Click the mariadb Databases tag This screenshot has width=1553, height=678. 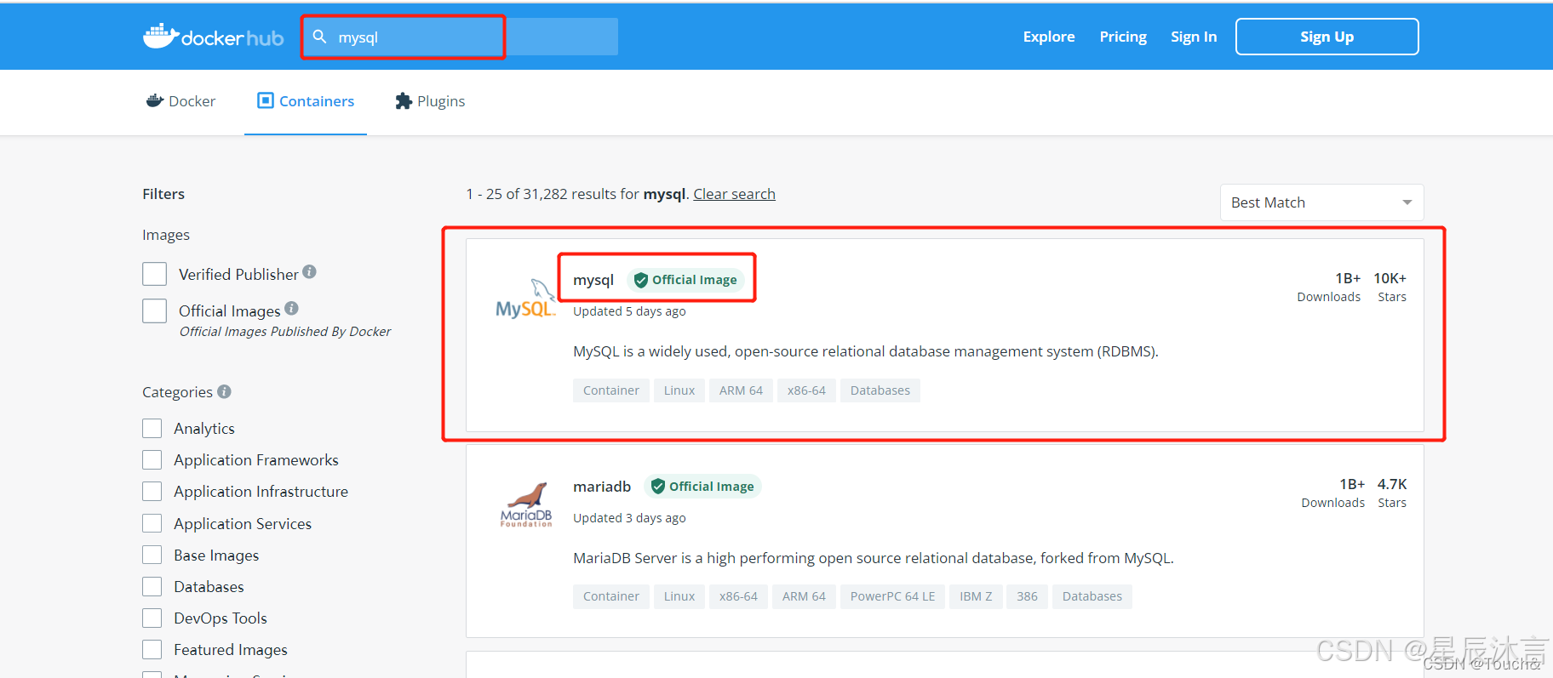[x=1092, y=596]
